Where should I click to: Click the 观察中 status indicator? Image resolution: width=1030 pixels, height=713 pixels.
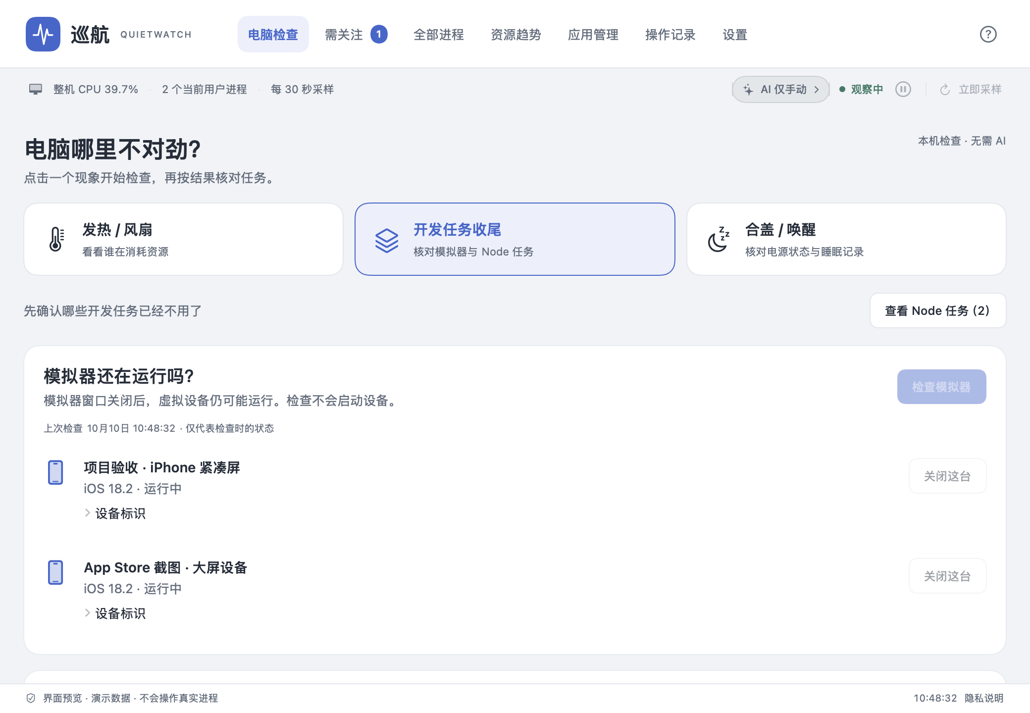(861, 90)
